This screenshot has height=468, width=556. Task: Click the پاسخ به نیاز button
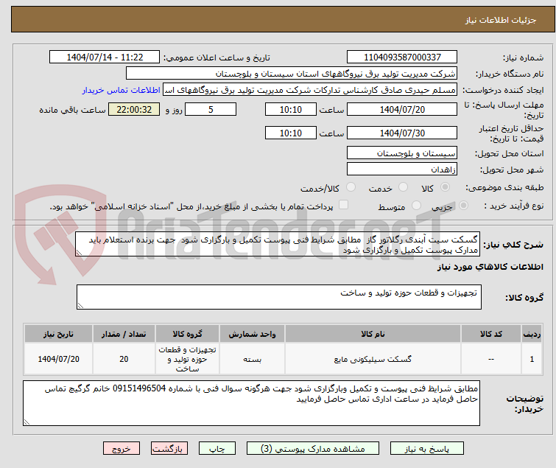tap(427, 449)
